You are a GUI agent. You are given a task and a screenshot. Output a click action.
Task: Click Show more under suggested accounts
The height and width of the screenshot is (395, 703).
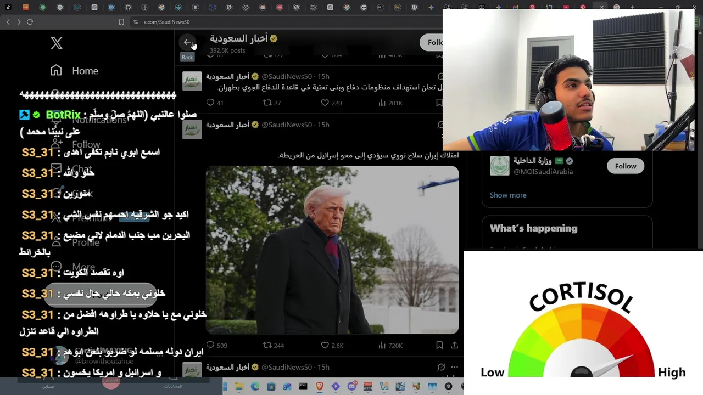508,195
